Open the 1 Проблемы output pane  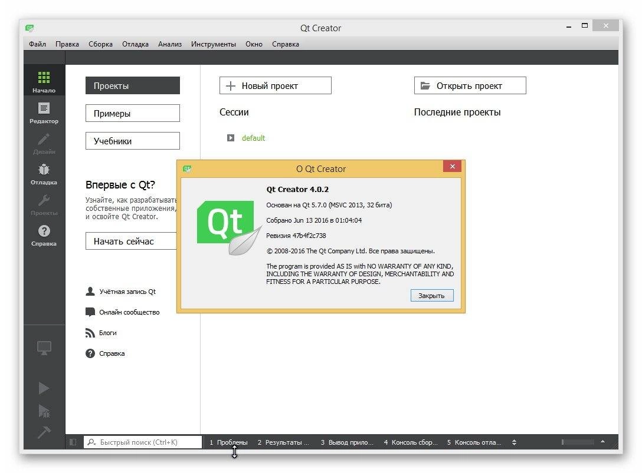point(228,442)
